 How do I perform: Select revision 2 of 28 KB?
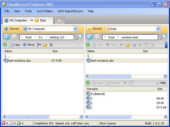126,103
